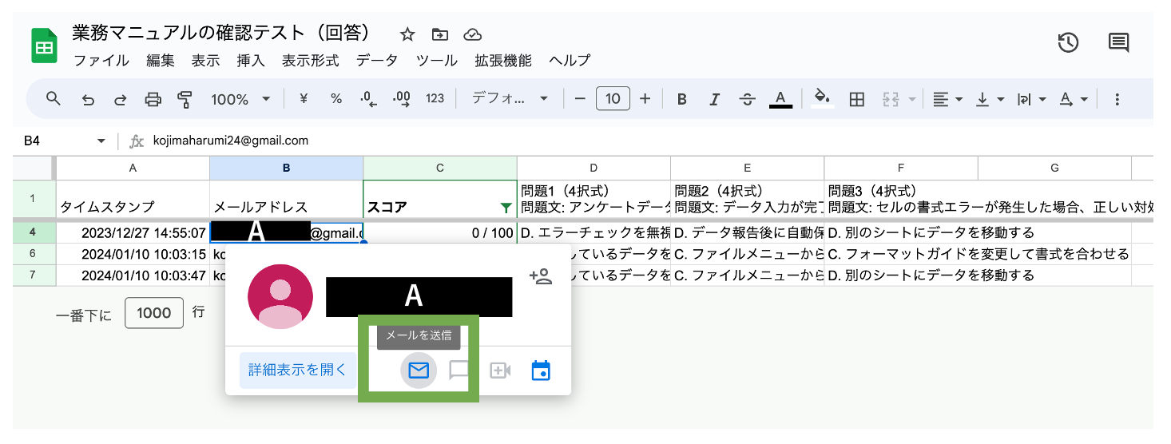Open the ファイル menu

(x=101, y=61)
